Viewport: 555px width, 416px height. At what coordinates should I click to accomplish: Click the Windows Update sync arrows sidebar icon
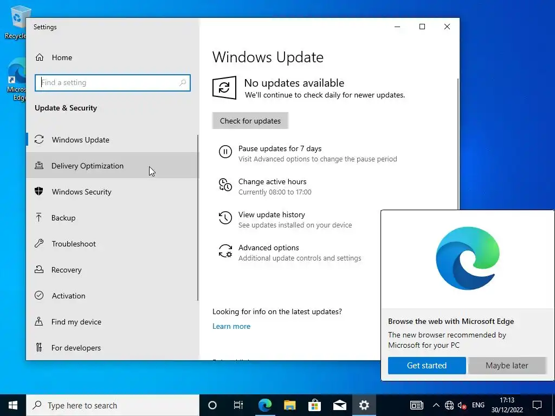tap(39, 139)
